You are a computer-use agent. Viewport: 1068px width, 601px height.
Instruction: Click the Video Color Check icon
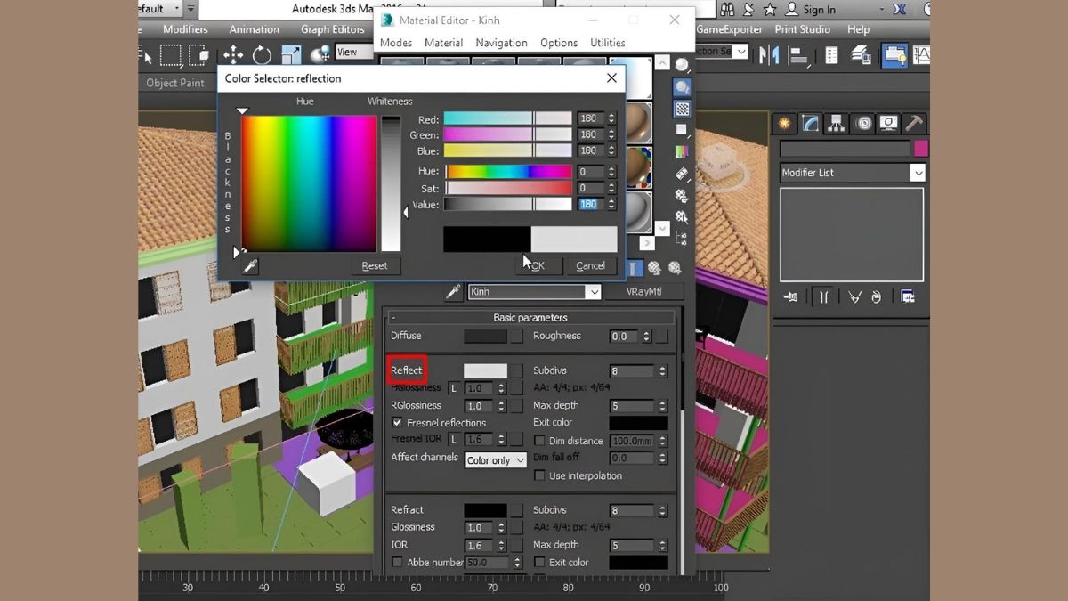tap(683, 152)
